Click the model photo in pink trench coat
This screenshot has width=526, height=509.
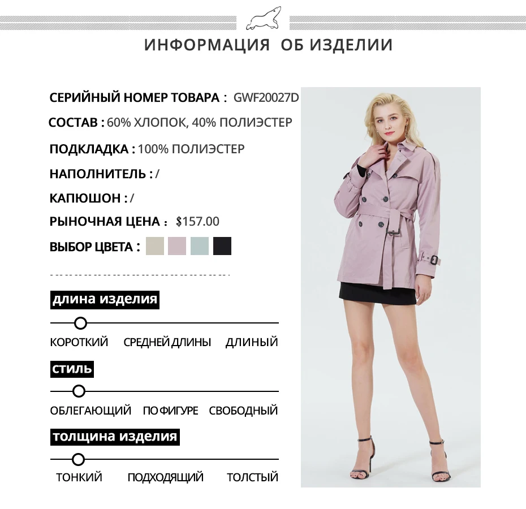tap(390, 287)
